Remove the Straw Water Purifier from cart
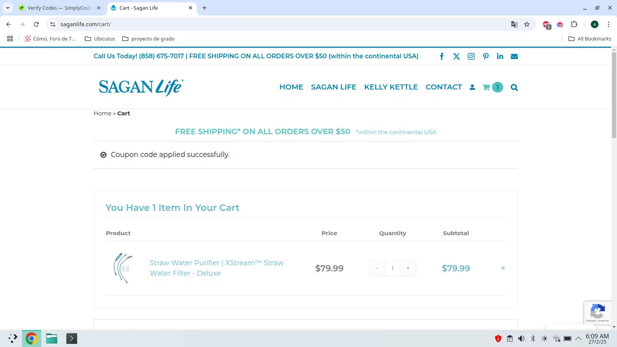This screenshot has width=617, height=347. (503, 268)
